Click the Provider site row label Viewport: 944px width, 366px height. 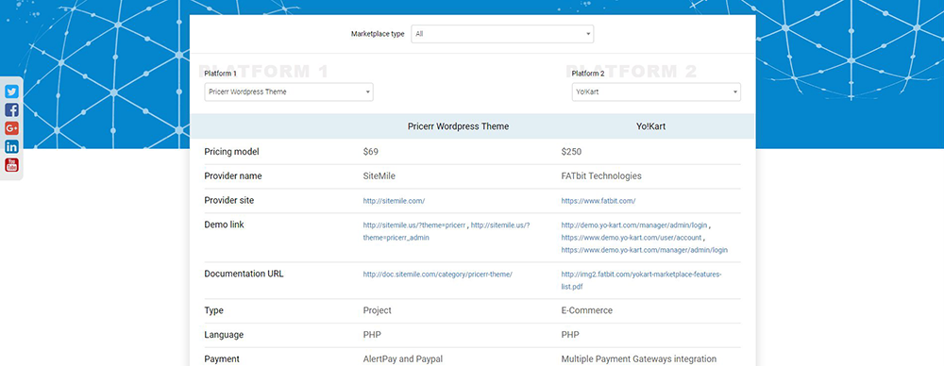229,201
